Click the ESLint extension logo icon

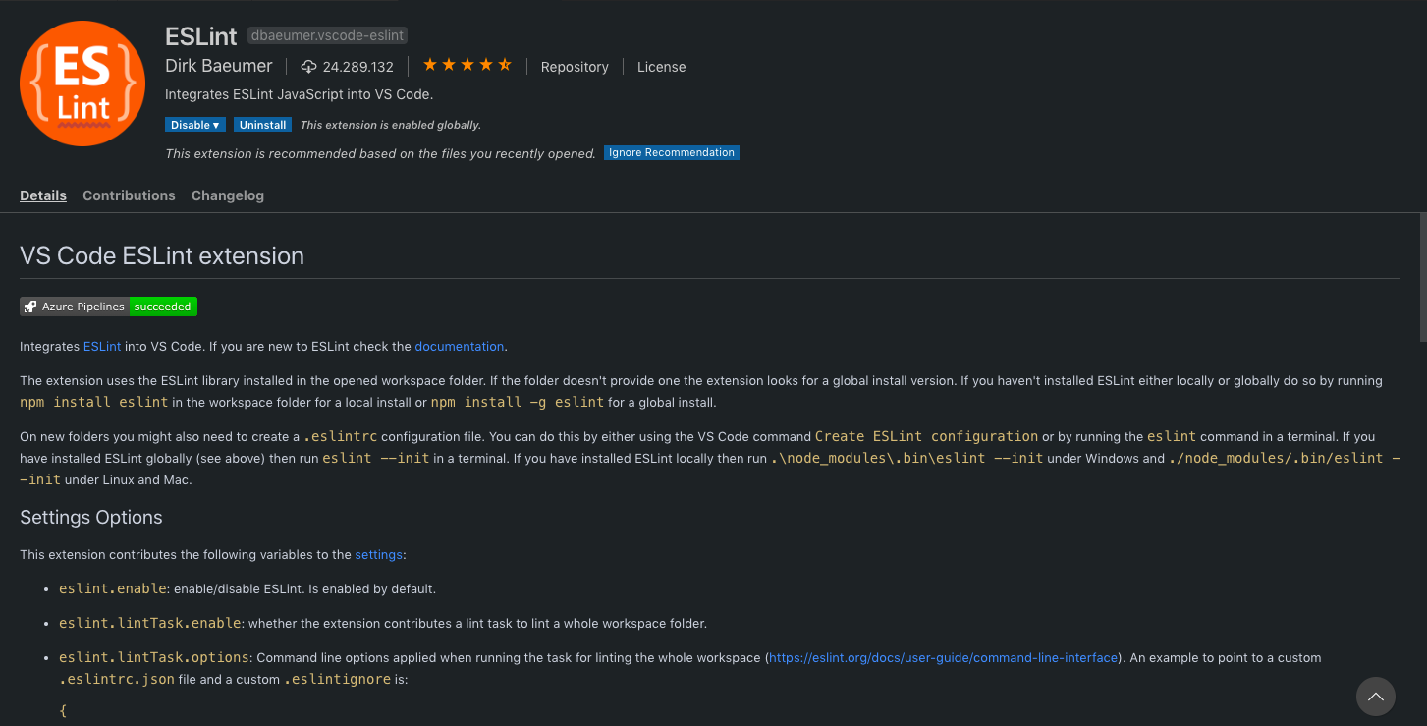82,83
